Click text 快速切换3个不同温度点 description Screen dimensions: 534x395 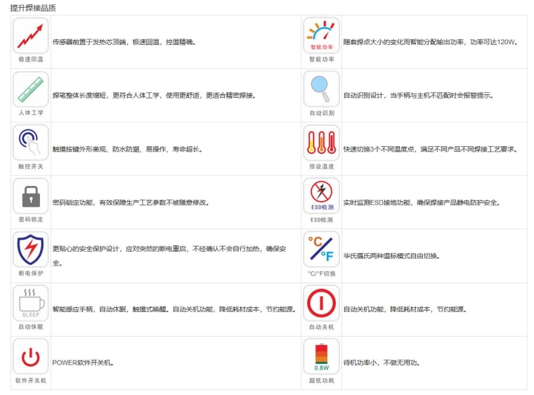(x=431, y=149)
